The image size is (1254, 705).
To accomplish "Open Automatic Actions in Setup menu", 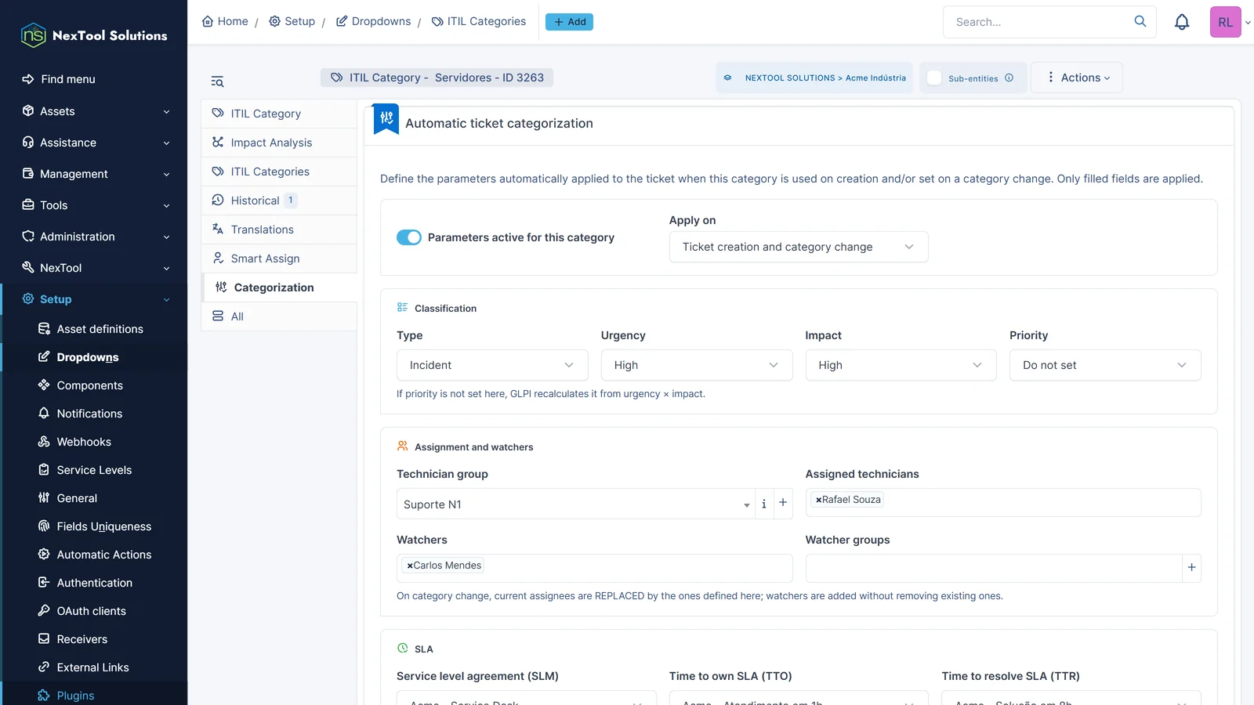I will (x=94, y=555).
